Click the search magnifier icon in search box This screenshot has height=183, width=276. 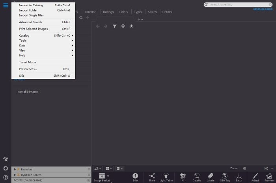coord(206,4)
